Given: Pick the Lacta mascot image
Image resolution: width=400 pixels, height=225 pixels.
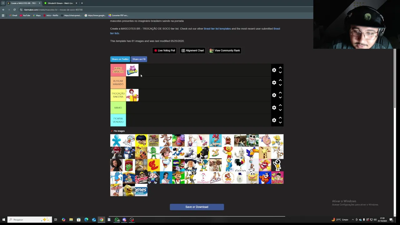Looking at the screenshot, I should coord(129,177).
